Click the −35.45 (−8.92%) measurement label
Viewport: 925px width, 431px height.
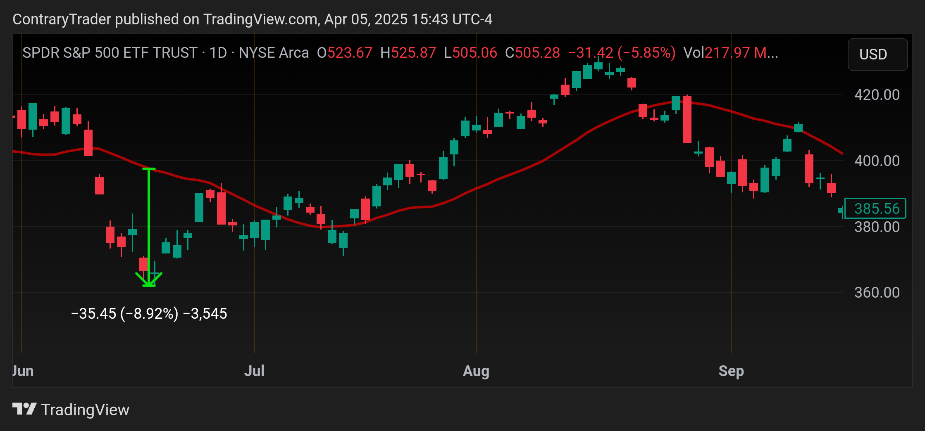point(149,314)
